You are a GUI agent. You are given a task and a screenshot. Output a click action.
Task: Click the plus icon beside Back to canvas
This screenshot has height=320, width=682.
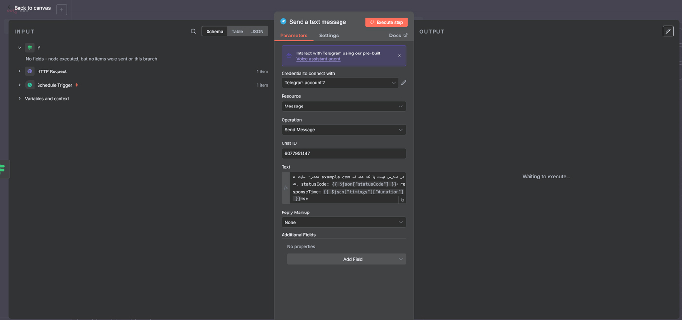click(61, 10)
